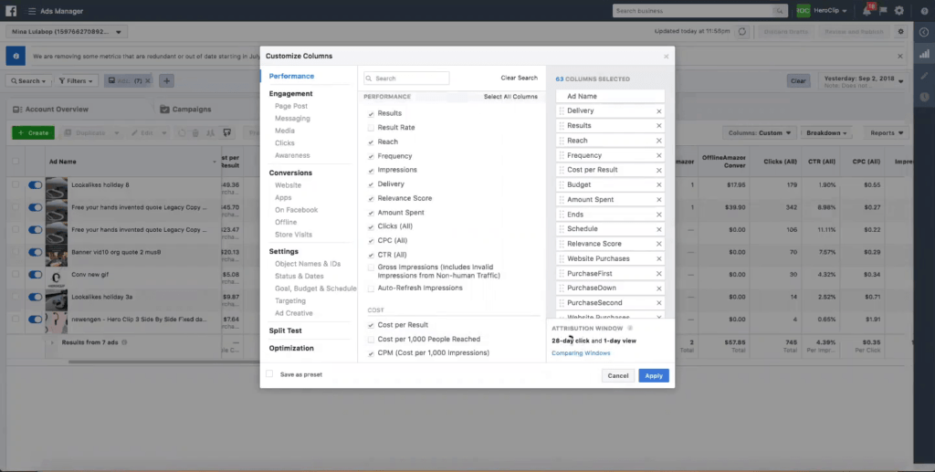Remove Budget from selected columns
Screen dimensions: 935x472
659,184
